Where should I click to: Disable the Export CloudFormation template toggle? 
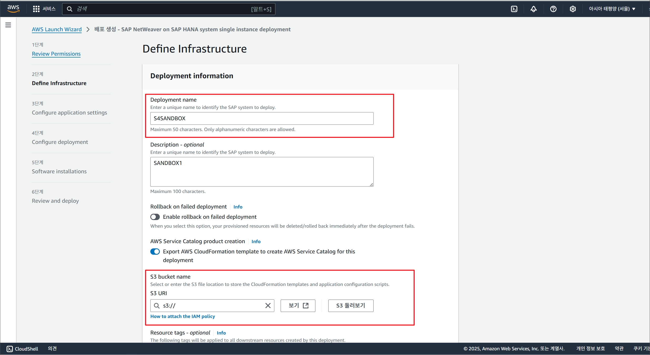pos(155,252)
